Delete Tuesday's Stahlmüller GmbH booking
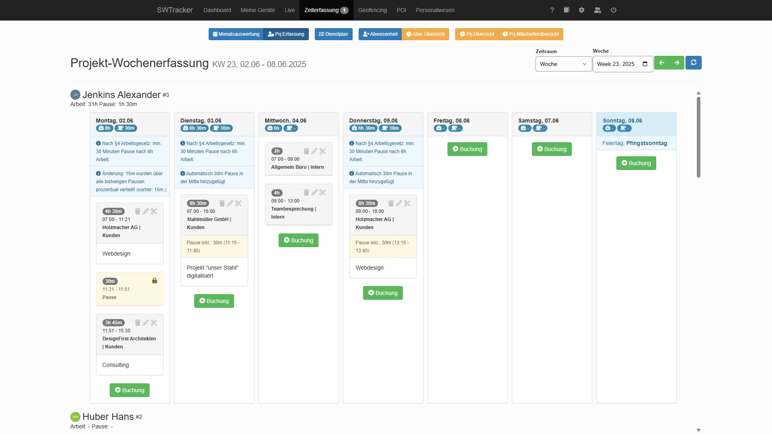 point(222,203)
